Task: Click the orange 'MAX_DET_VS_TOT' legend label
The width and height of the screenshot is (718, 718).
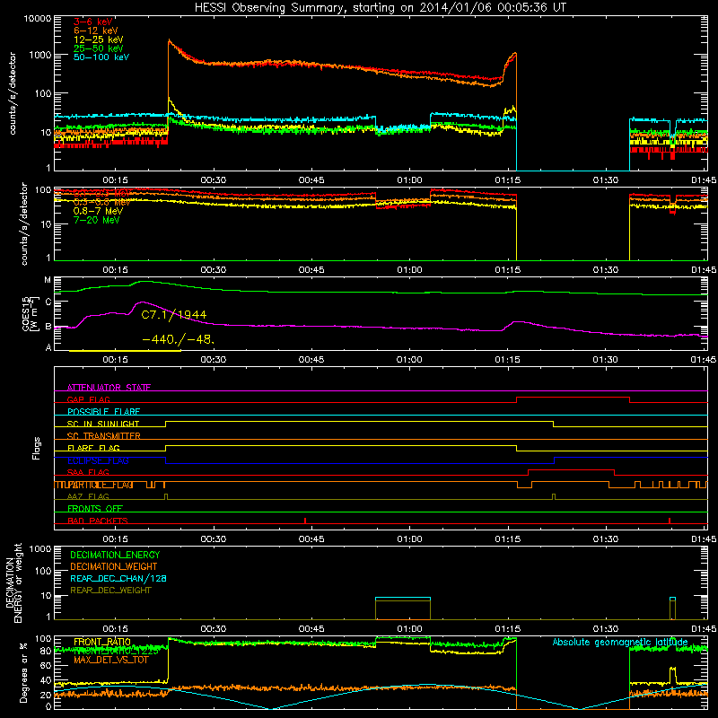Action: coord(111,660)
